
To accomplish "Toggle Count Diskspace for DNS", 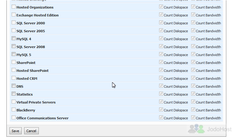I will click(x=161, y=86).
